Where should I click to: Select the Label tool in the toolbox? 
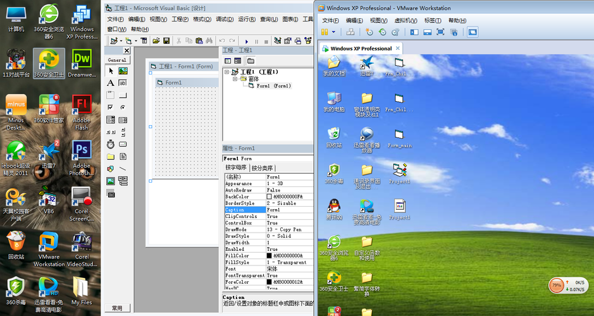pos(111,83)
